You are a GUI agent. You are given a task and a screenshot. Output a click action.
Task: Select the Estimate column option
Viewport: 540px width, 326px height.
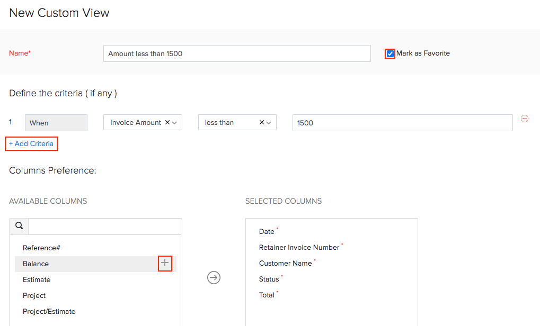[37, 279]
